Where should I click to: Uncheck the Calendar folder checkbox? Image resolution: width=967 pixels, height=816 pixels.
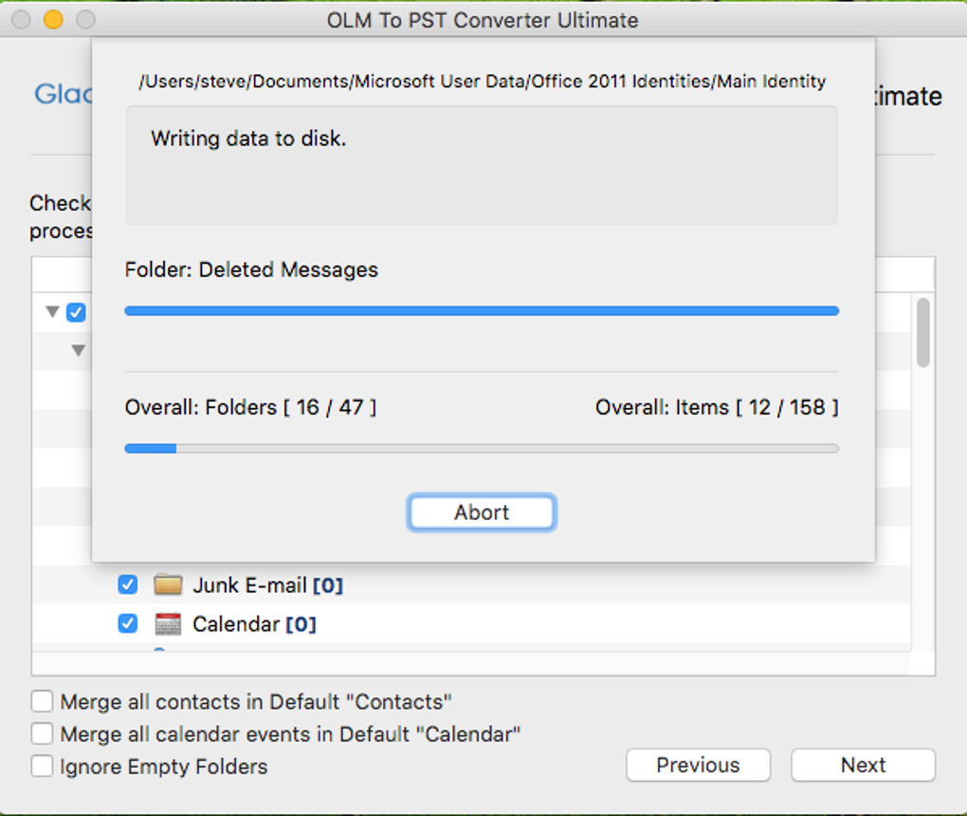(127, 623)
